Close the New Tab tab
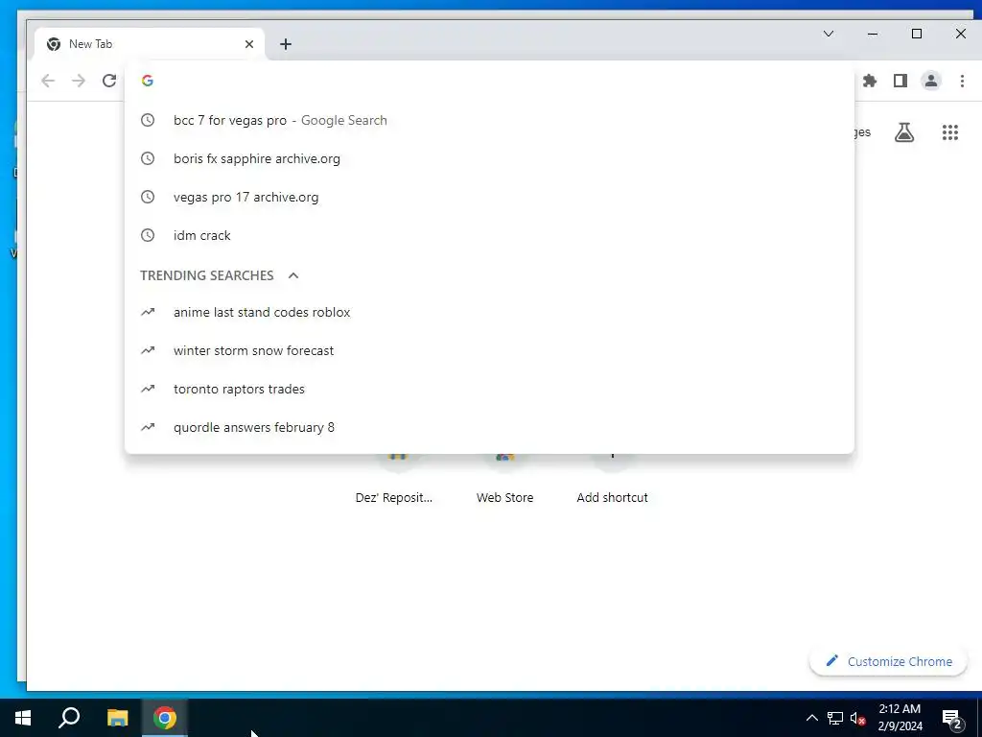 [x=249, y=44]
